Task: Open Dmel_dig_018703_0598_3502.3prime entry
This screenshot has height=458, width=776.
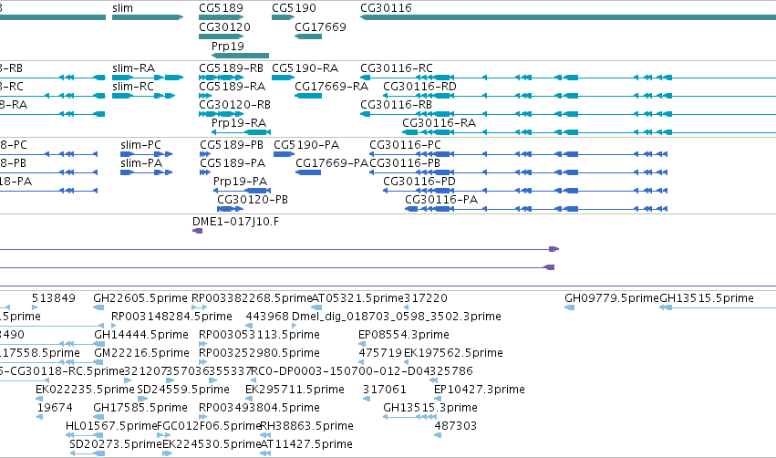Action: pyautogui.click(x=397, y=317)
